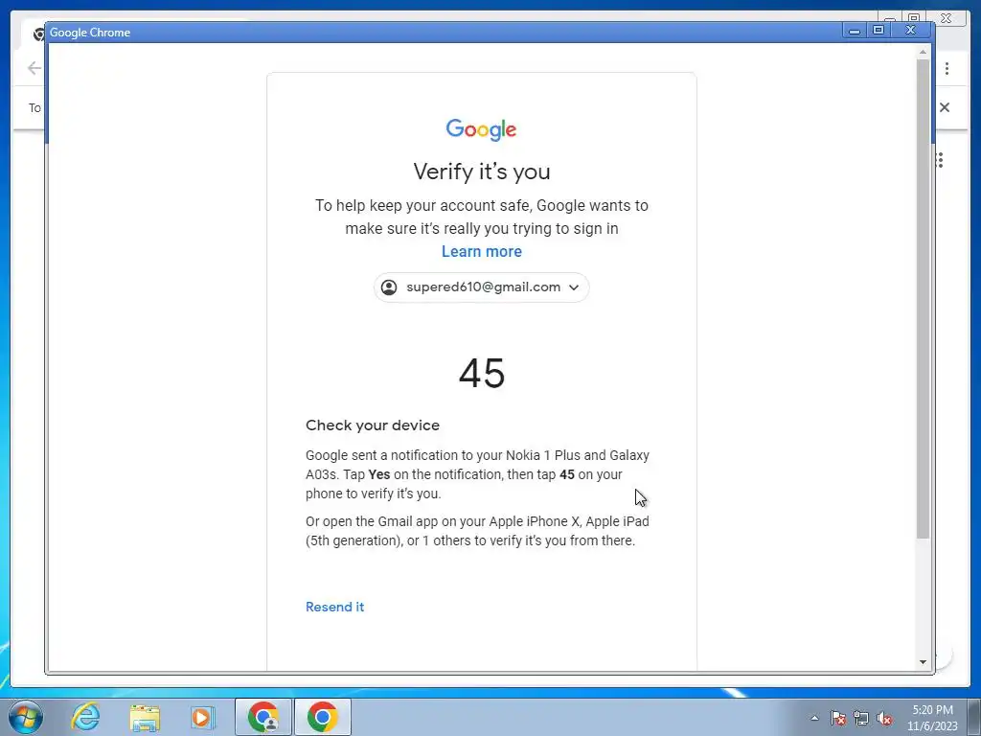Select the second Chrome taskbar icon
Viewport: 981px width, 736px height.
point(322,717)
